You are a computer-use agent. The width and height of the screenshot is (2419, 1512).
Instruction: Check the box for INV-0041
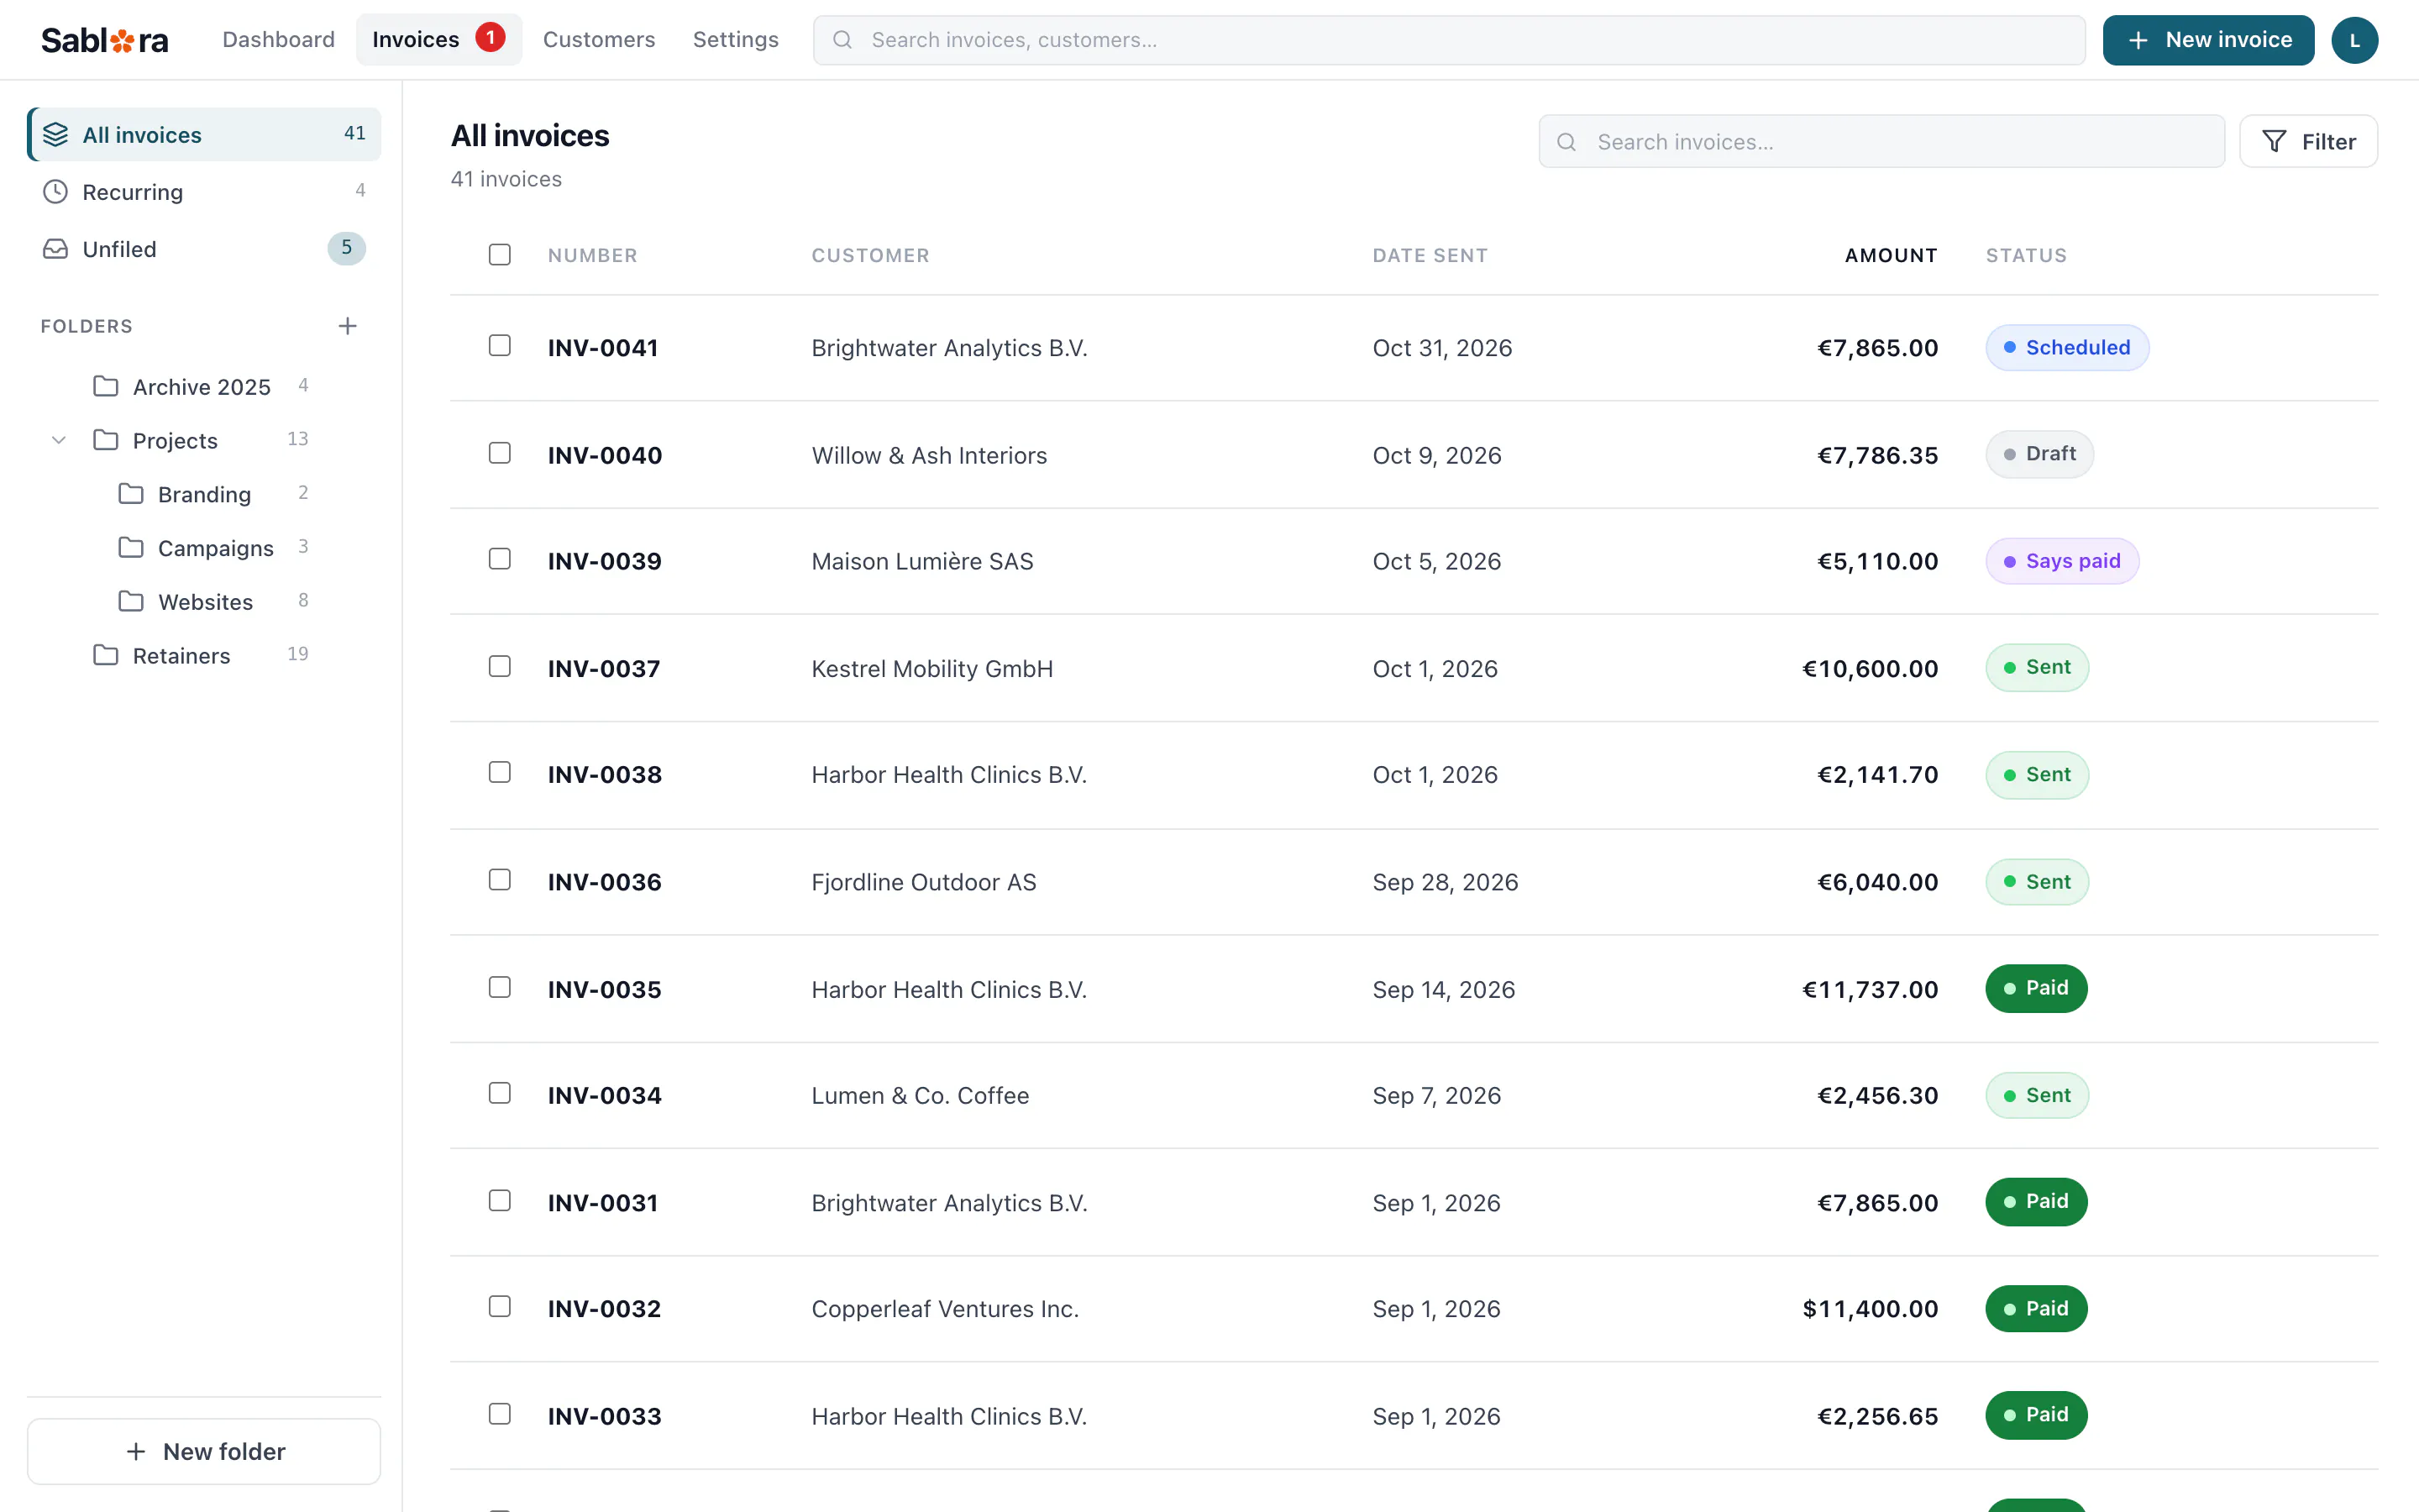click(x=499, y=345)
